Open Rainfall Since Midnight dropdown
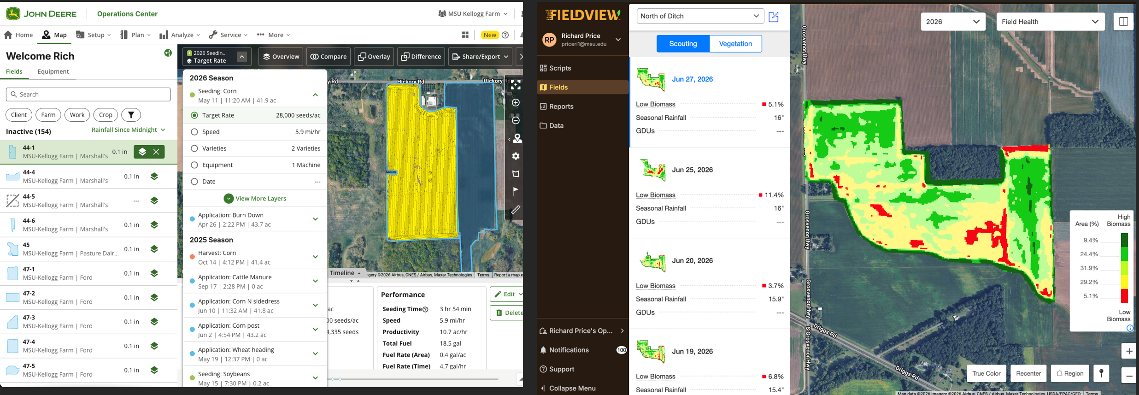The image size is (1139, 395). coord(129,130)
